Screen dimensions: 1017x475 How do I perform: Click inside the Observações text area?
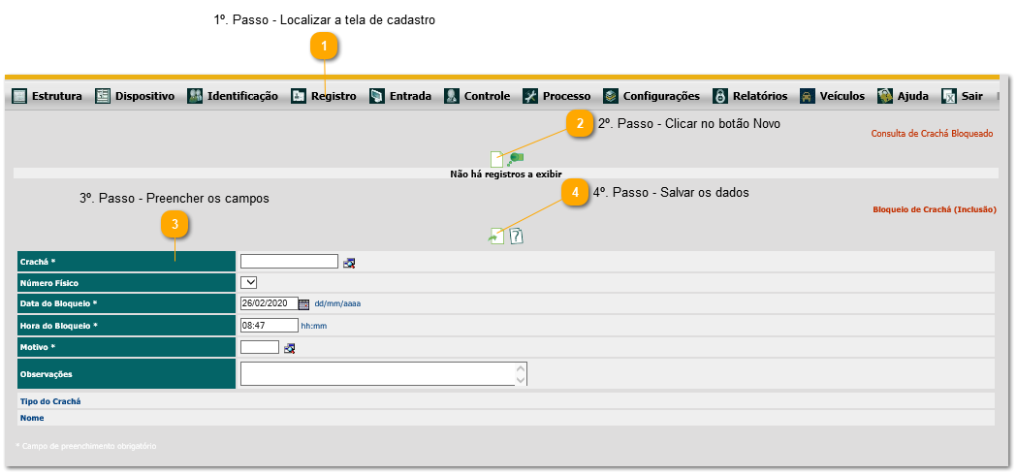click(x=378, y=374)
